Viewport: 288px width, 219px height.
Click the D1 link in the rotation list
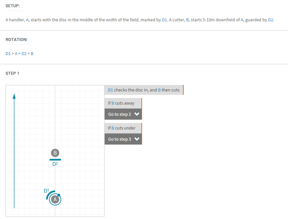pos(8,54)
